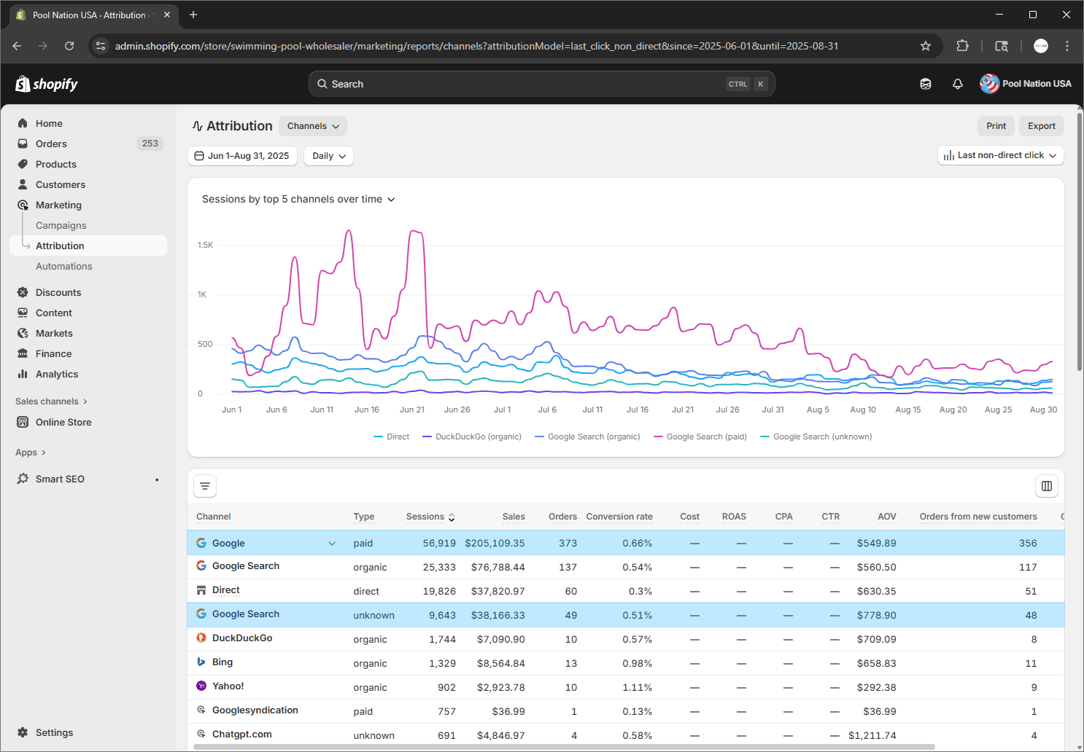Open Analytics from the sidebar
This screenshot has height=752, width=1084.
pyautogui.click(x=57, y=374)
